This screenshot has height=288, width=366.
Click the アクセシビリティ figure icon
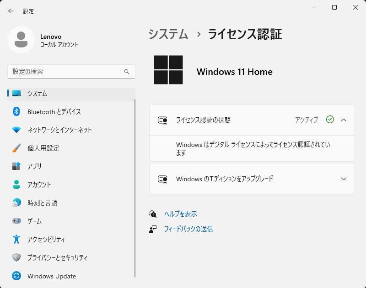16,239
